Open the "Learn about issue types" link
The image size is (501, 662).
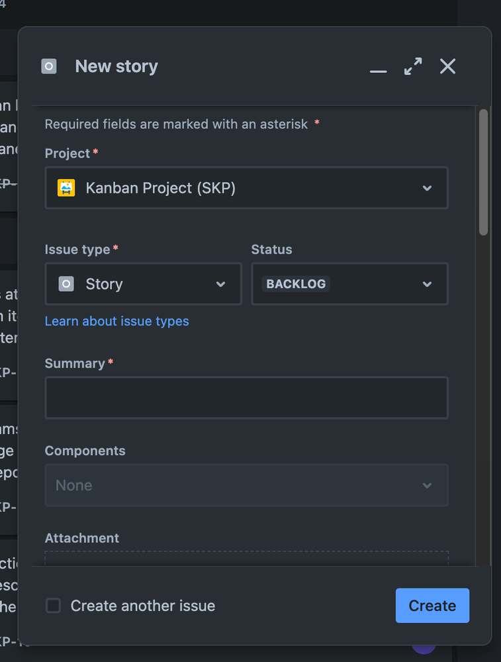point(116,321)
